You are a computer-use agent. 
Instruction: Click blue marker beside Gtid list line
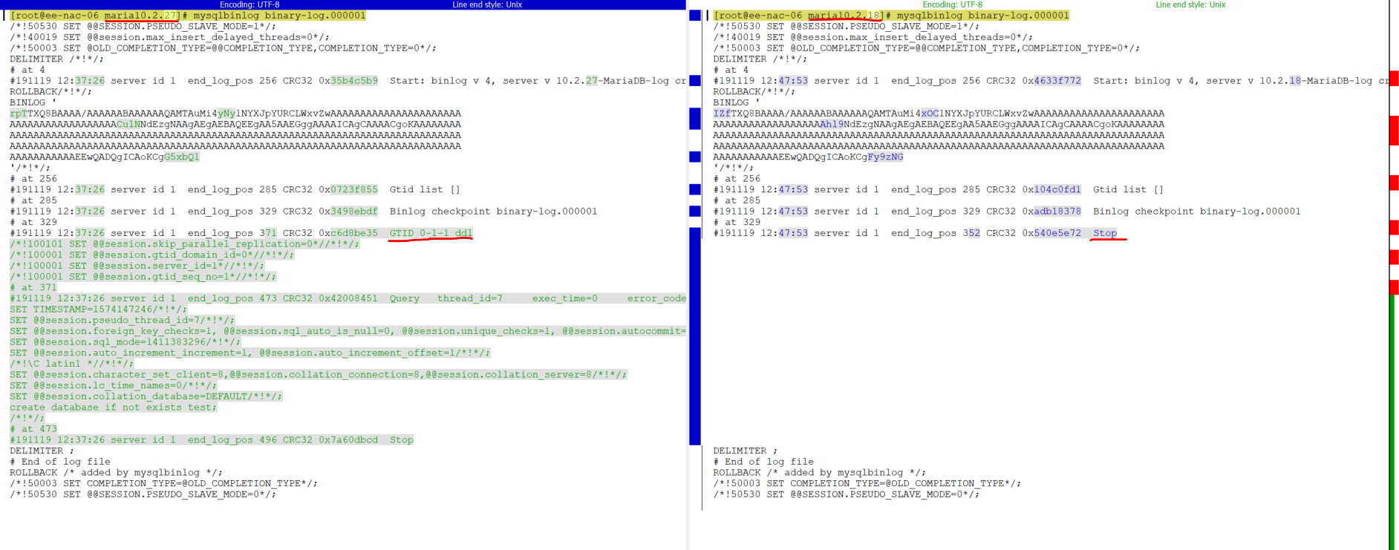point(694,189)
